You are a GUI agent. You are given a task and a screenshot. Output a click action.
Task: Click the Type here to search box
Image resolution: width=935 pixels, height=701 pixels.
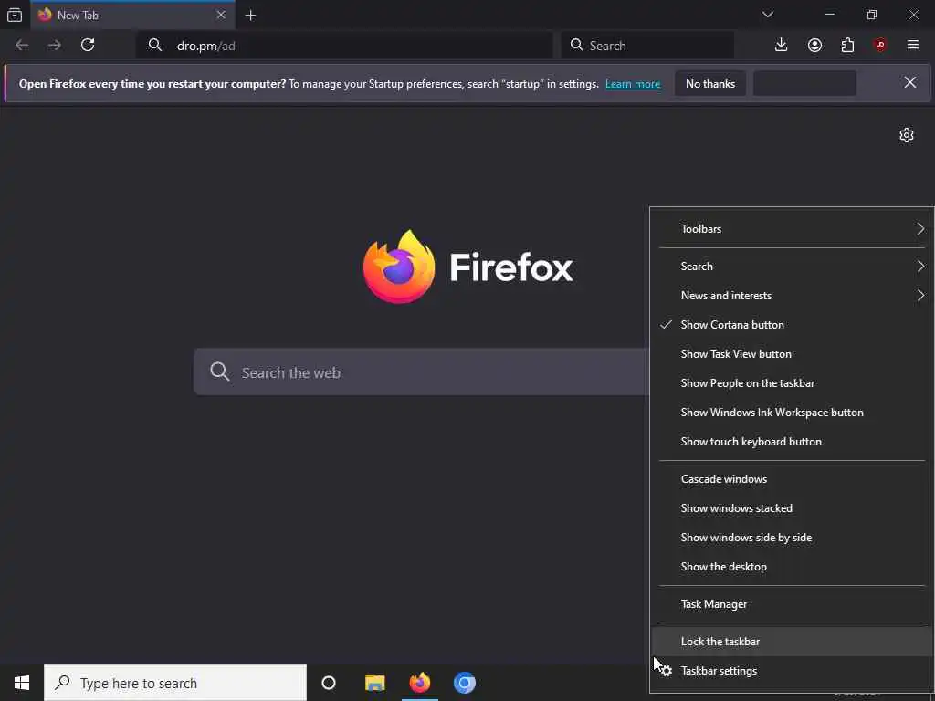pos(175,683)
